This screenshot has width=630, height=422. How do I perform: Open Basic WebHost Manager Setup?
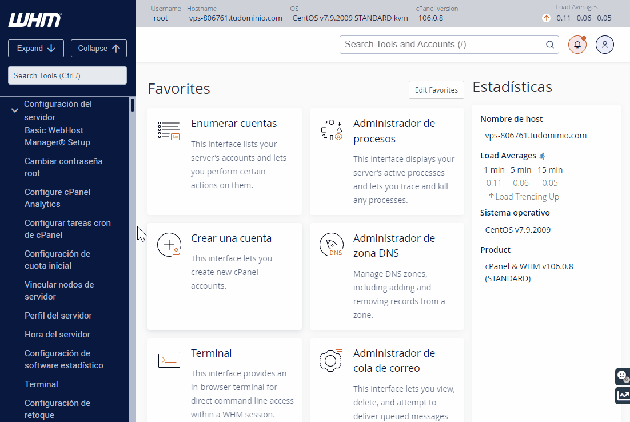click(x=58, y=136)
